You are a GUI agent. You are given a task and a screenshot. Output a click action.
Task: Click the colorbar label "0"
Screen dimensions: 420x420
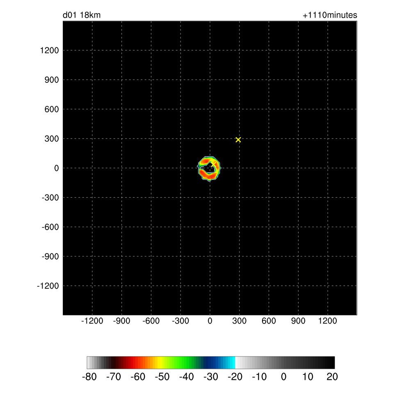pyautogui.click(x=283, y=377)
